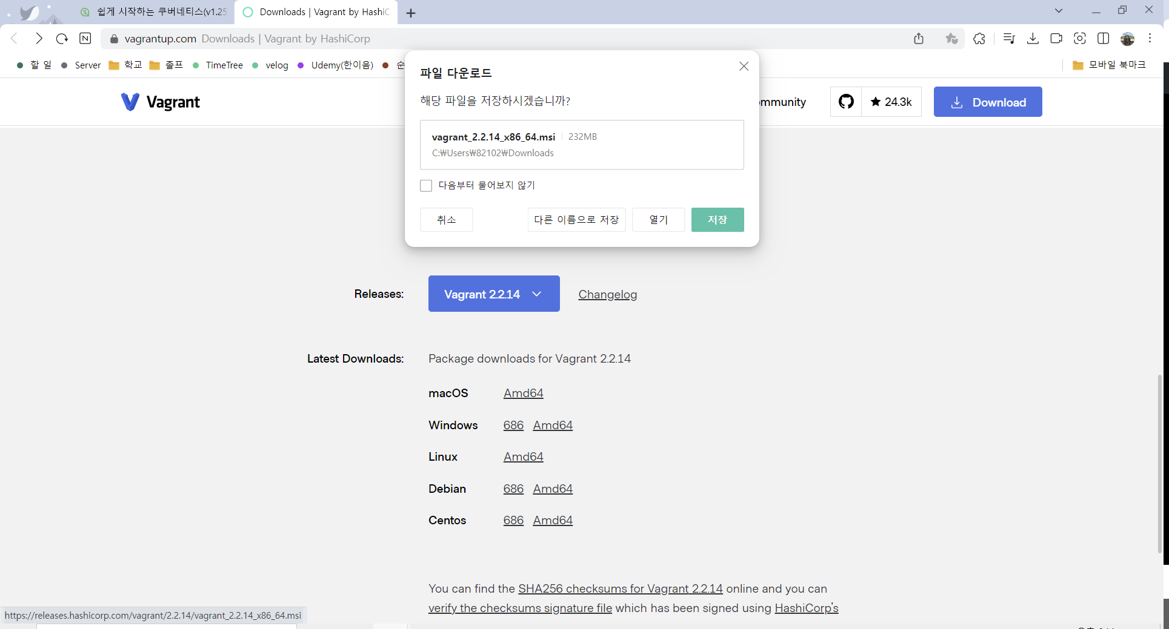Viewport: 1169px width, 629px height.
Task: Go forward using the browser forward arrow
Action: [39, 39]
